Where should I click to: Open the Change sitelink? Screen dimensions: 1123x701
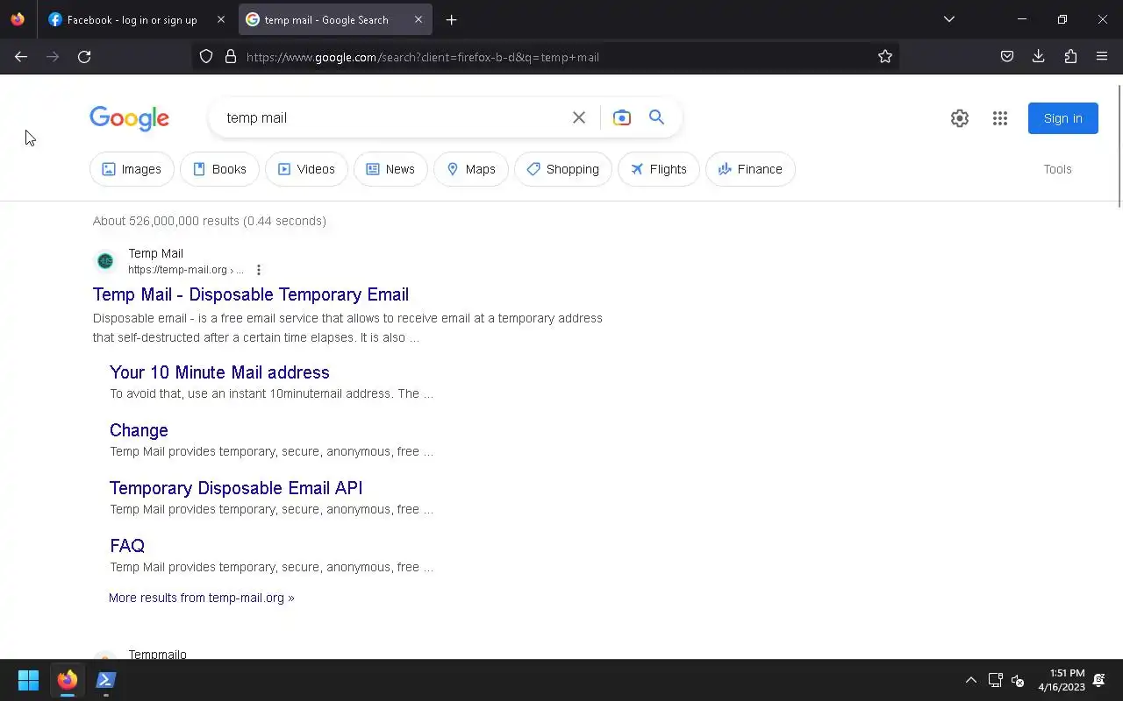139,430
